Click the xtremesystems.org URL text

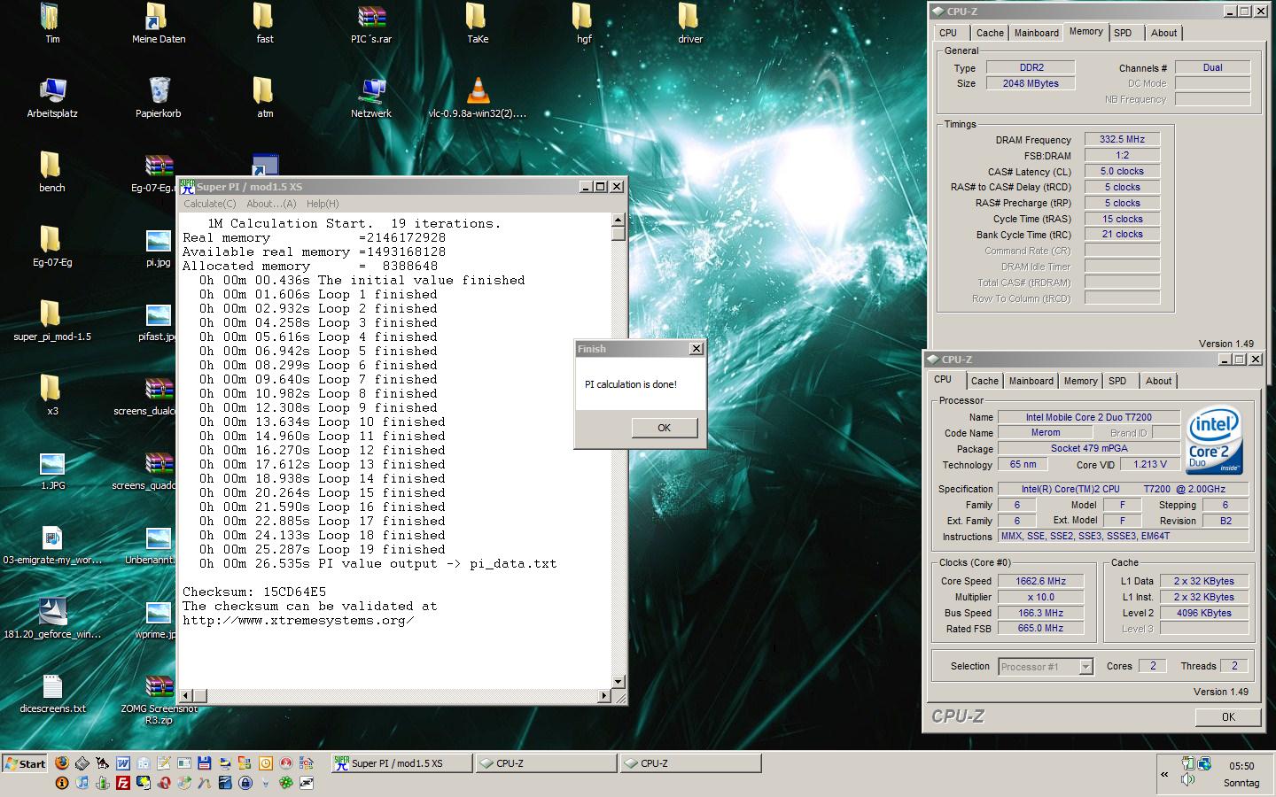click(x=299, y=620)
